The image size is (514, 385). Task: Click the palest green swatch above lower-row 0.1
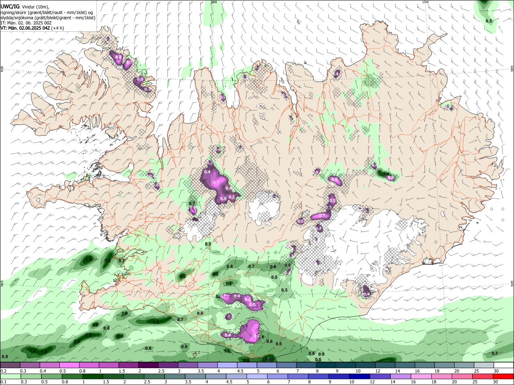pyautogui.click(x=10, y=376)
